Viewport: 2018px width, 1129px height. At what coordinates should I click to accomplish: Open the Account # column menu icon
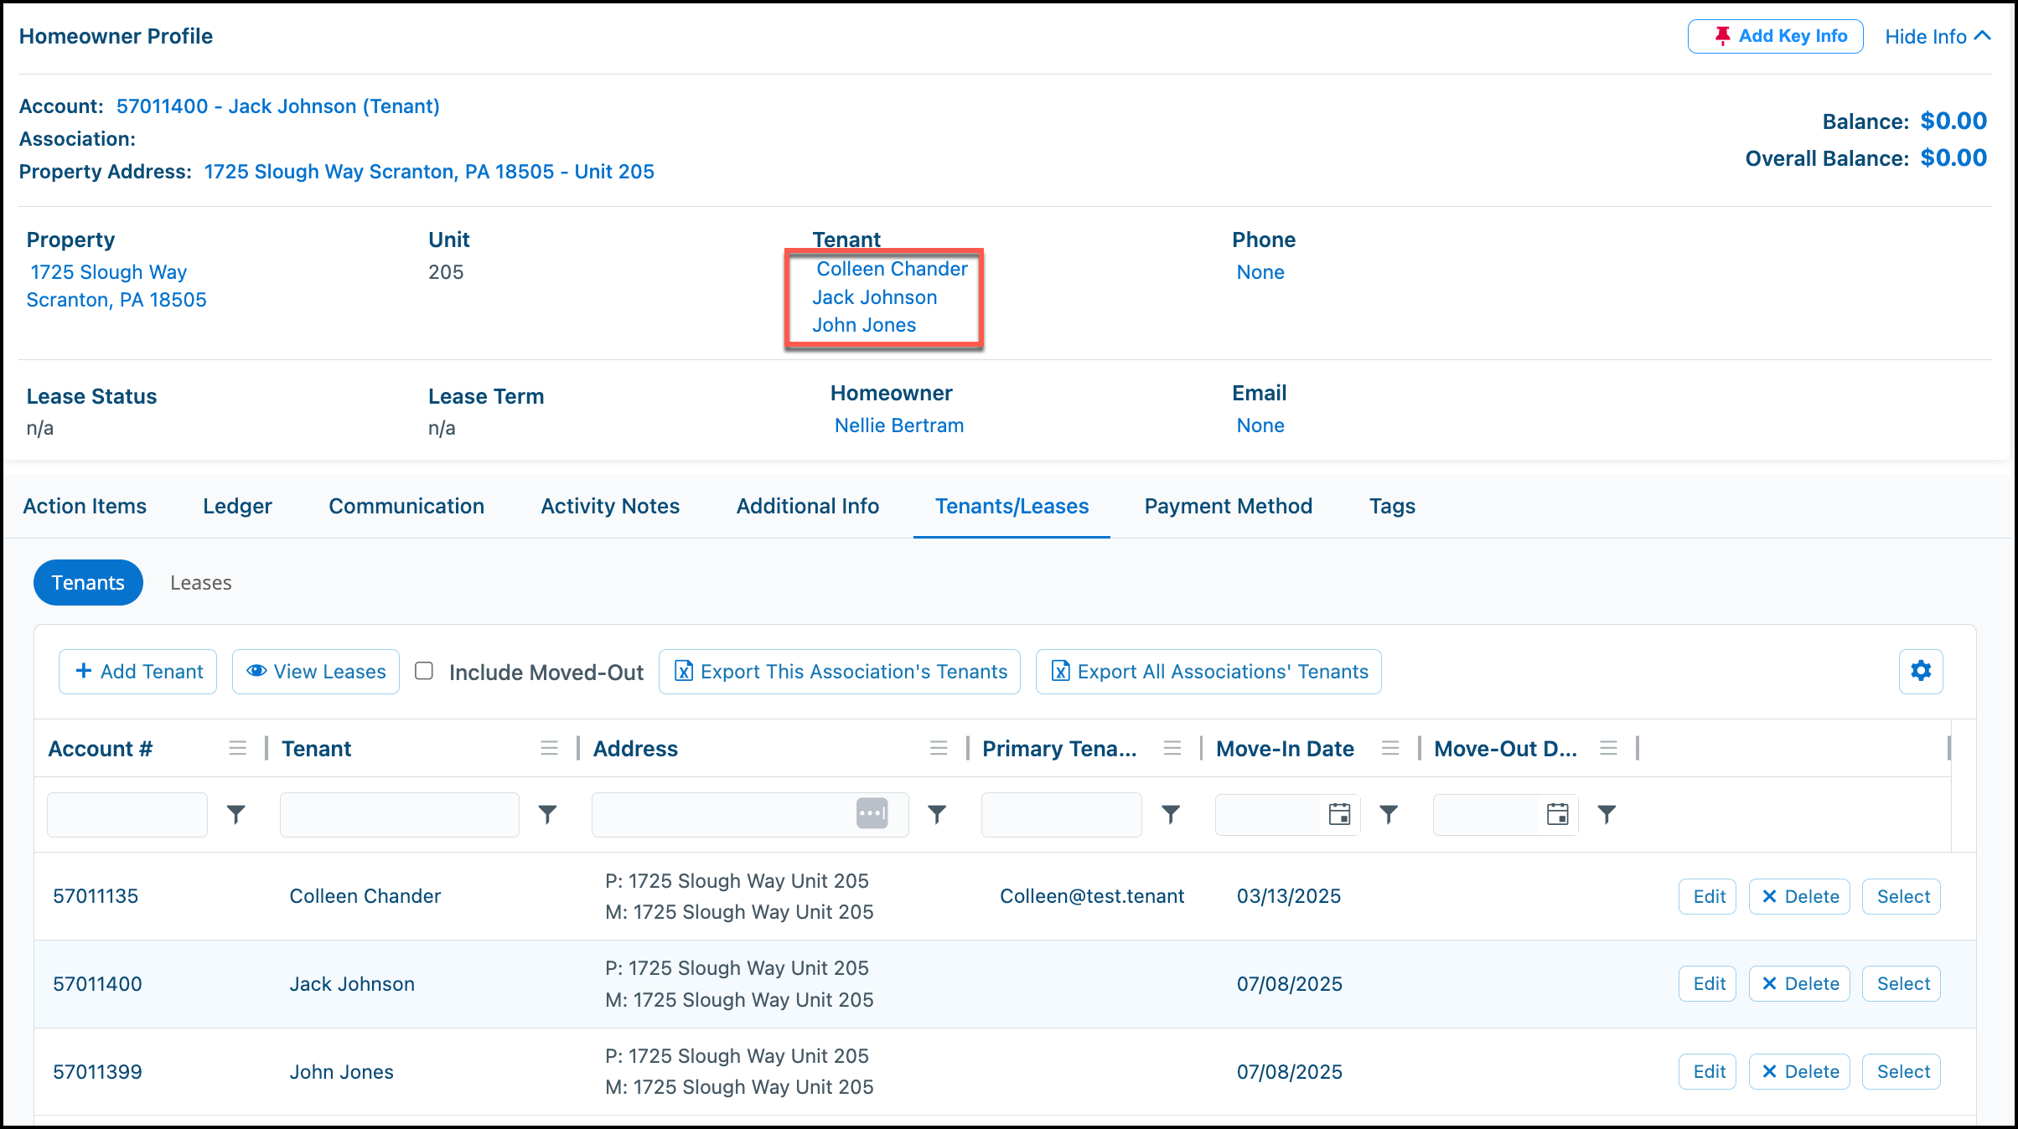click(238, 748)
